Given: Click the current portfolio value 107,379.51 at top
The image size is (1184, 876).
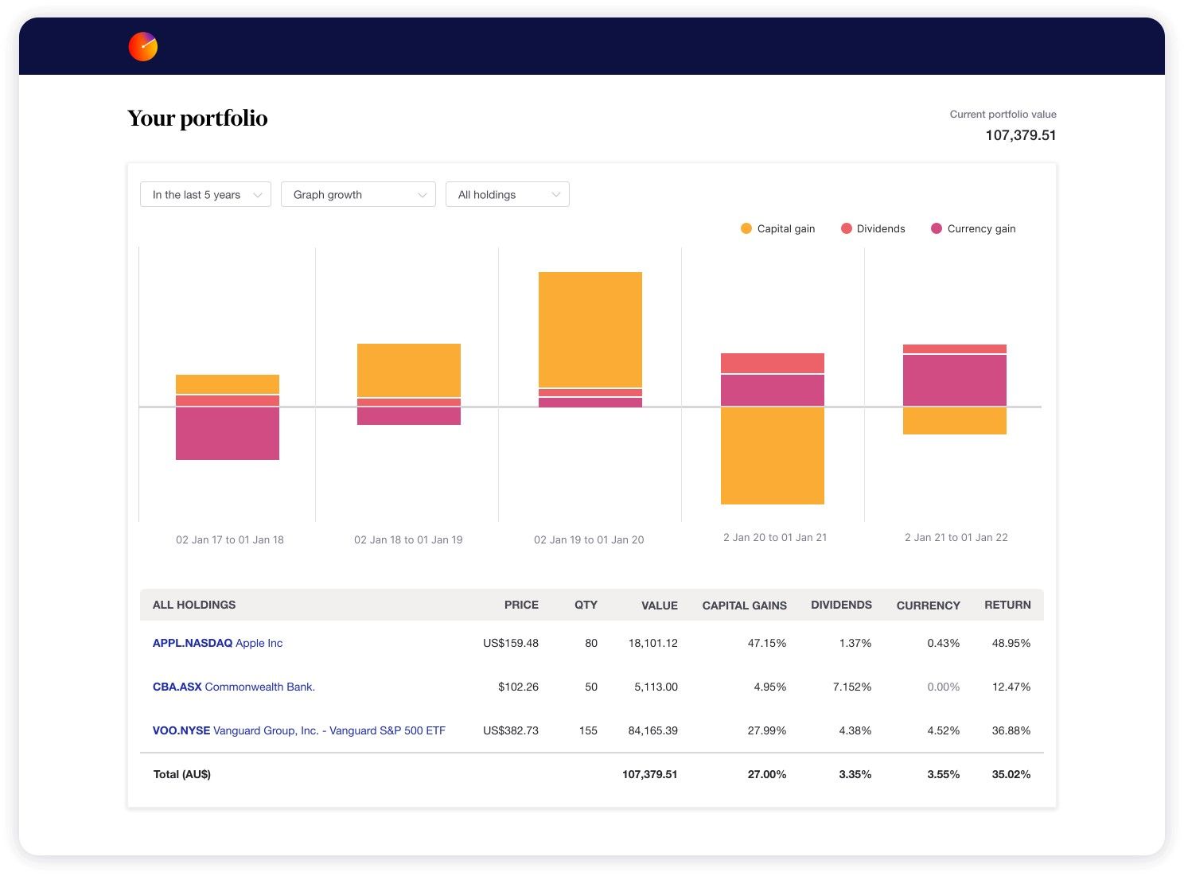Looking at the screenshot, I should tap(1021, 135).
